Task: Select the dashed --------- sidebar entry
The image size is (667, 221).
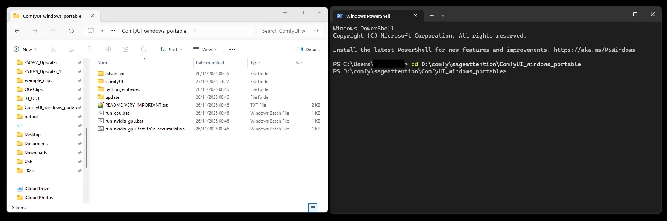Action: [x=33, y=126]
